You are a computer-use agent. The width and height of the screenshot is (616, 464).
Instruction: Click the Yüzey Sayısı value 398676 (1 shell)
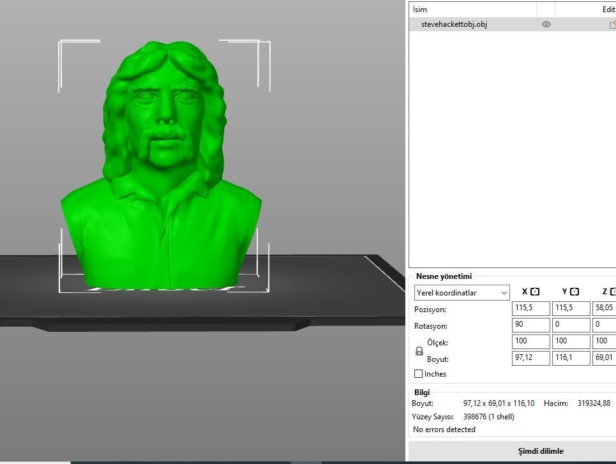489,417
